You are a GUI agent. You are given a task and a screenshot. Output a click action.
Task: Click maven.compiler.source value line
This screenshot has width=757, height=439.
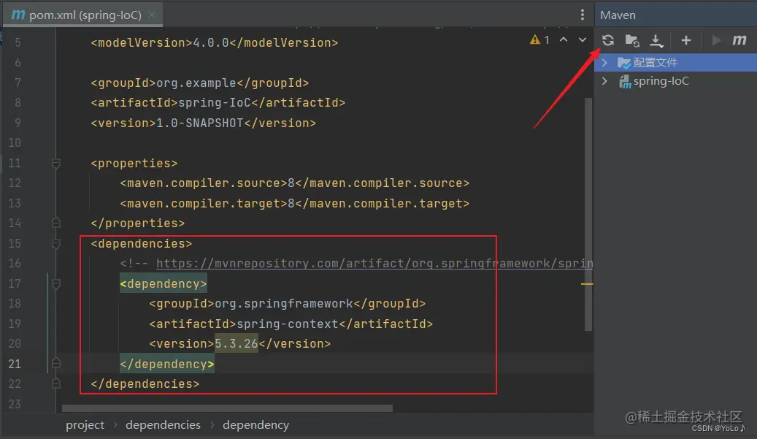[294, 183]
